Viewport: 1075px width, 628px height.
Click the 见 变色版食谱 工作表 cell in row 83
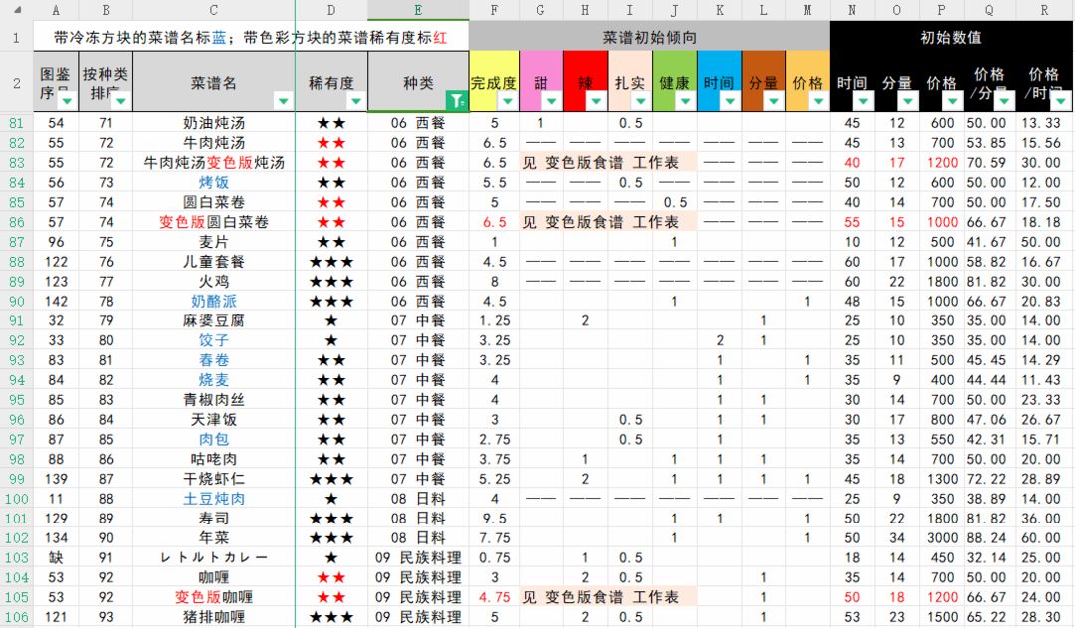point(608,163)
